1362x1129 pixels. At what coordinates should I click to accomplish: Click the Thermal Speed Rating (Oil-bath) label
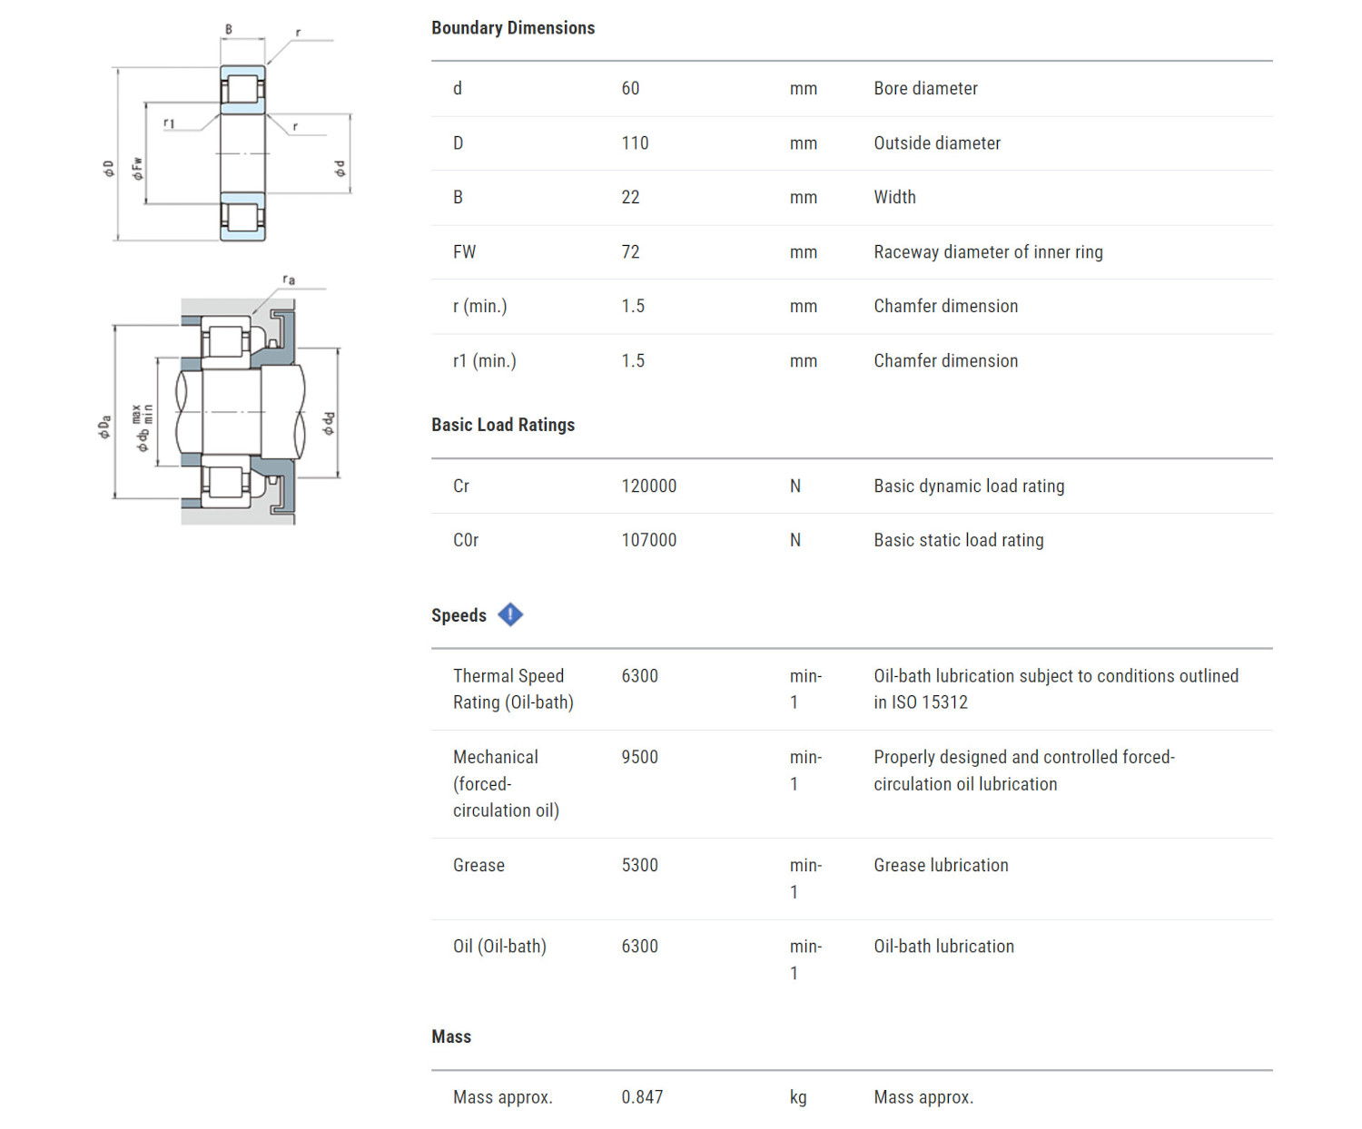[x=513, y=689]
